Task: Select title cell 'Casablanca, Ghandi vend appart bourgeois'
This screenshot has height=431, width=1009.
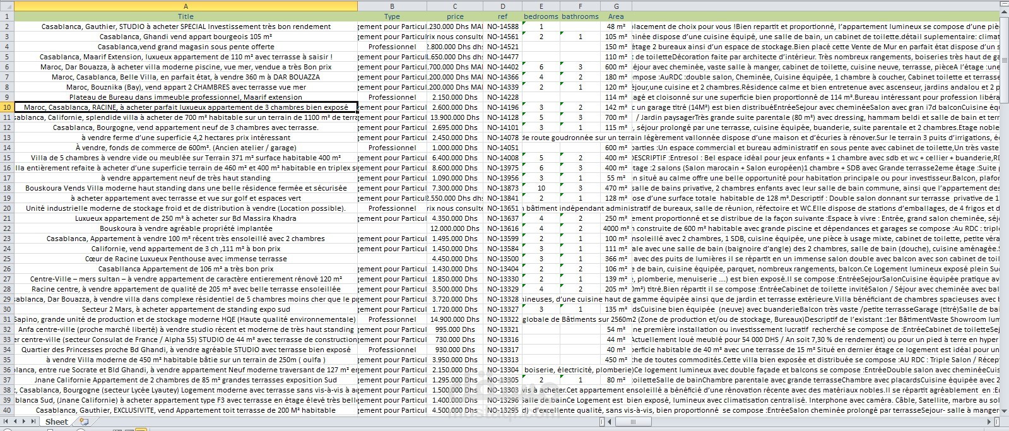Action: [186, 37]
